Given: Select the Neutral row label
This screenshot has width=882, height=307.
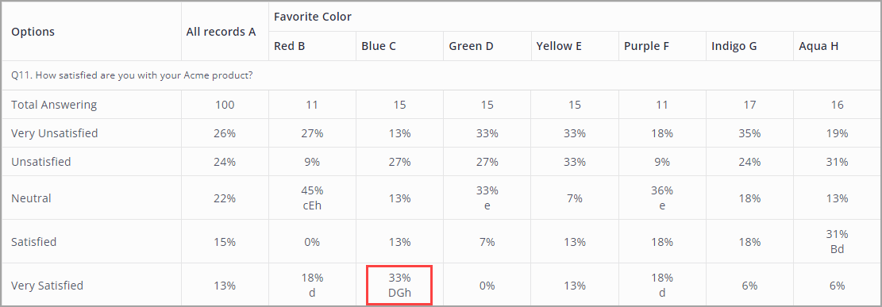Looking at the screenshot, I should [x=31, y=198].
